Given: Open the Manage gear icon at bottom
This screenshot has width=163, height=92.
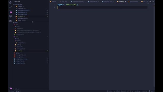Looking at the screenshot, I should [x=10, y=88].
